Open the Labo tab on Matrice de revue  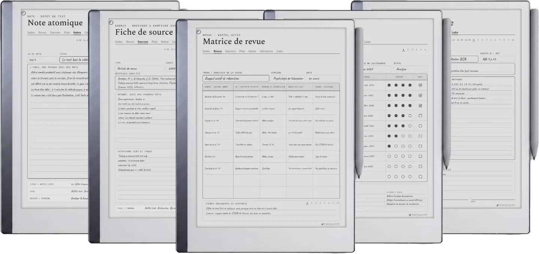coord(280,51)
